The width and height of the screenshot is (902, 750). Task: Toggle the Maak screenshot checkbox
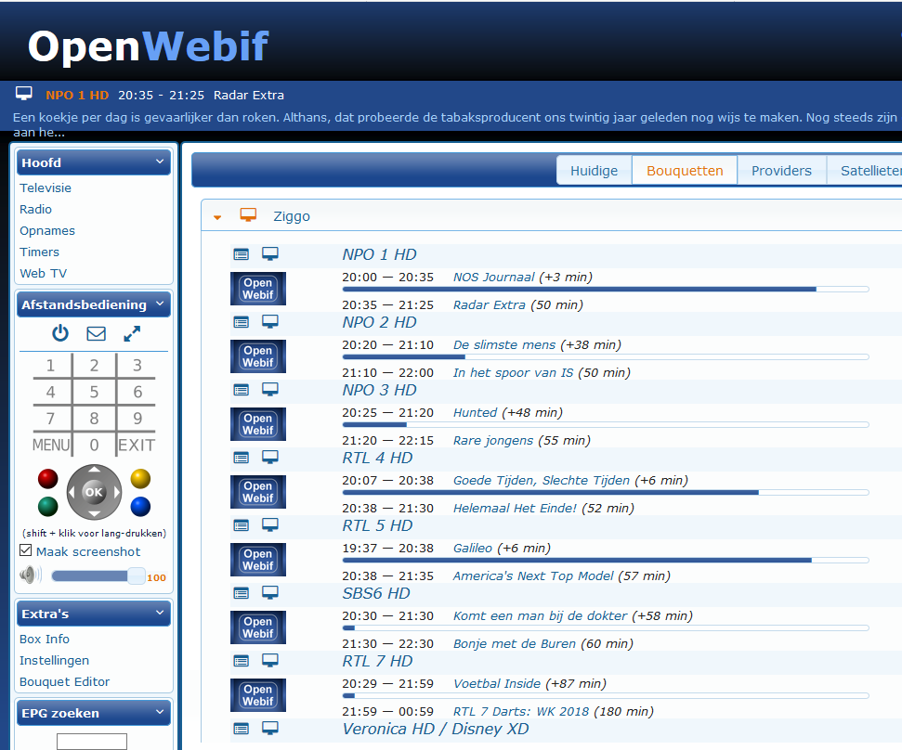coord(25,550)
